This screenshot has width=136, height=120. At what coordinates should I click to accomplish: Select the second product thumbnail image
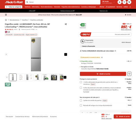click(x=21, y=77)
